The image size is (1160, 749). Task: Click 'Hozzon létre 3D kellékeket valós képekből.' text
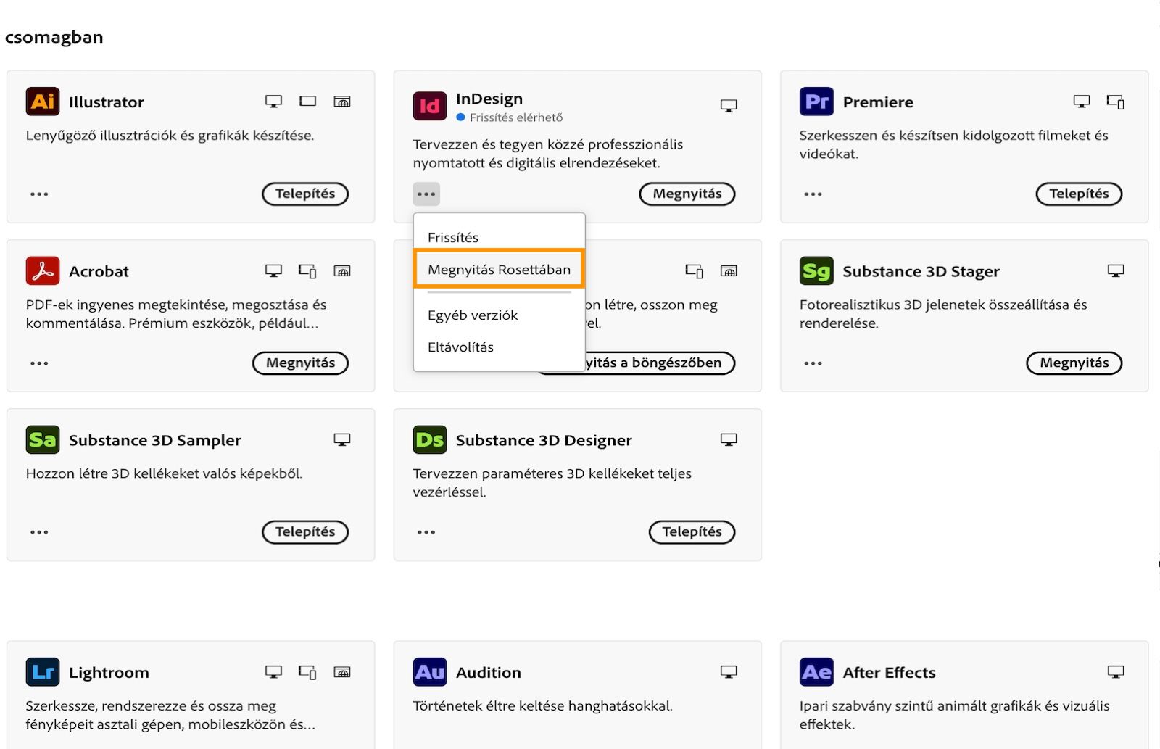tap(164, 474)
